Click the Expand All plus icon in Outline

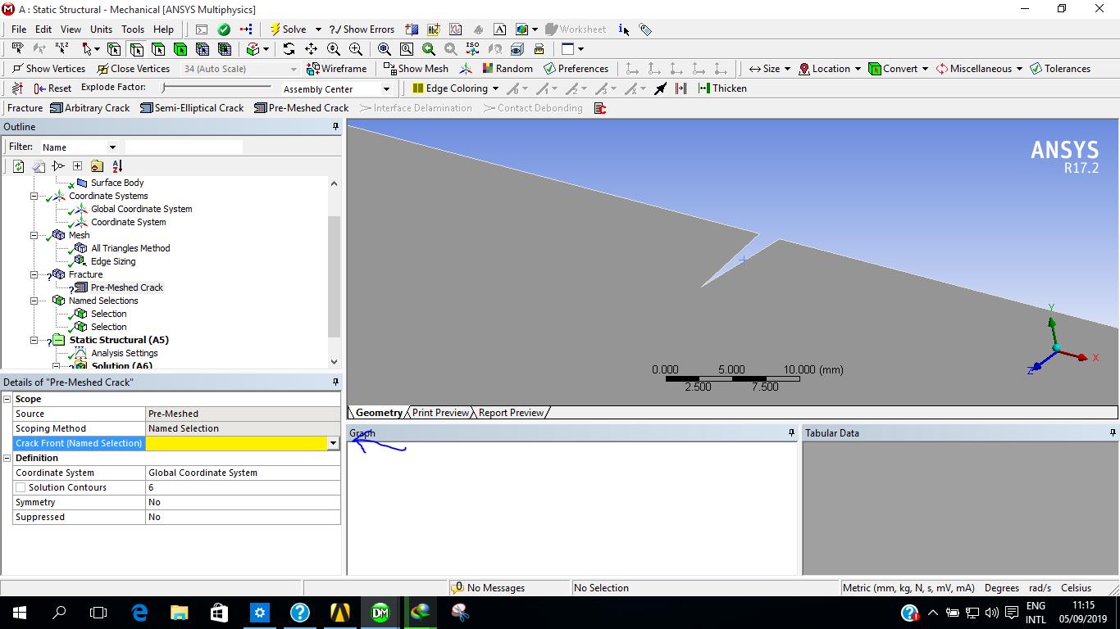(77, 166)
